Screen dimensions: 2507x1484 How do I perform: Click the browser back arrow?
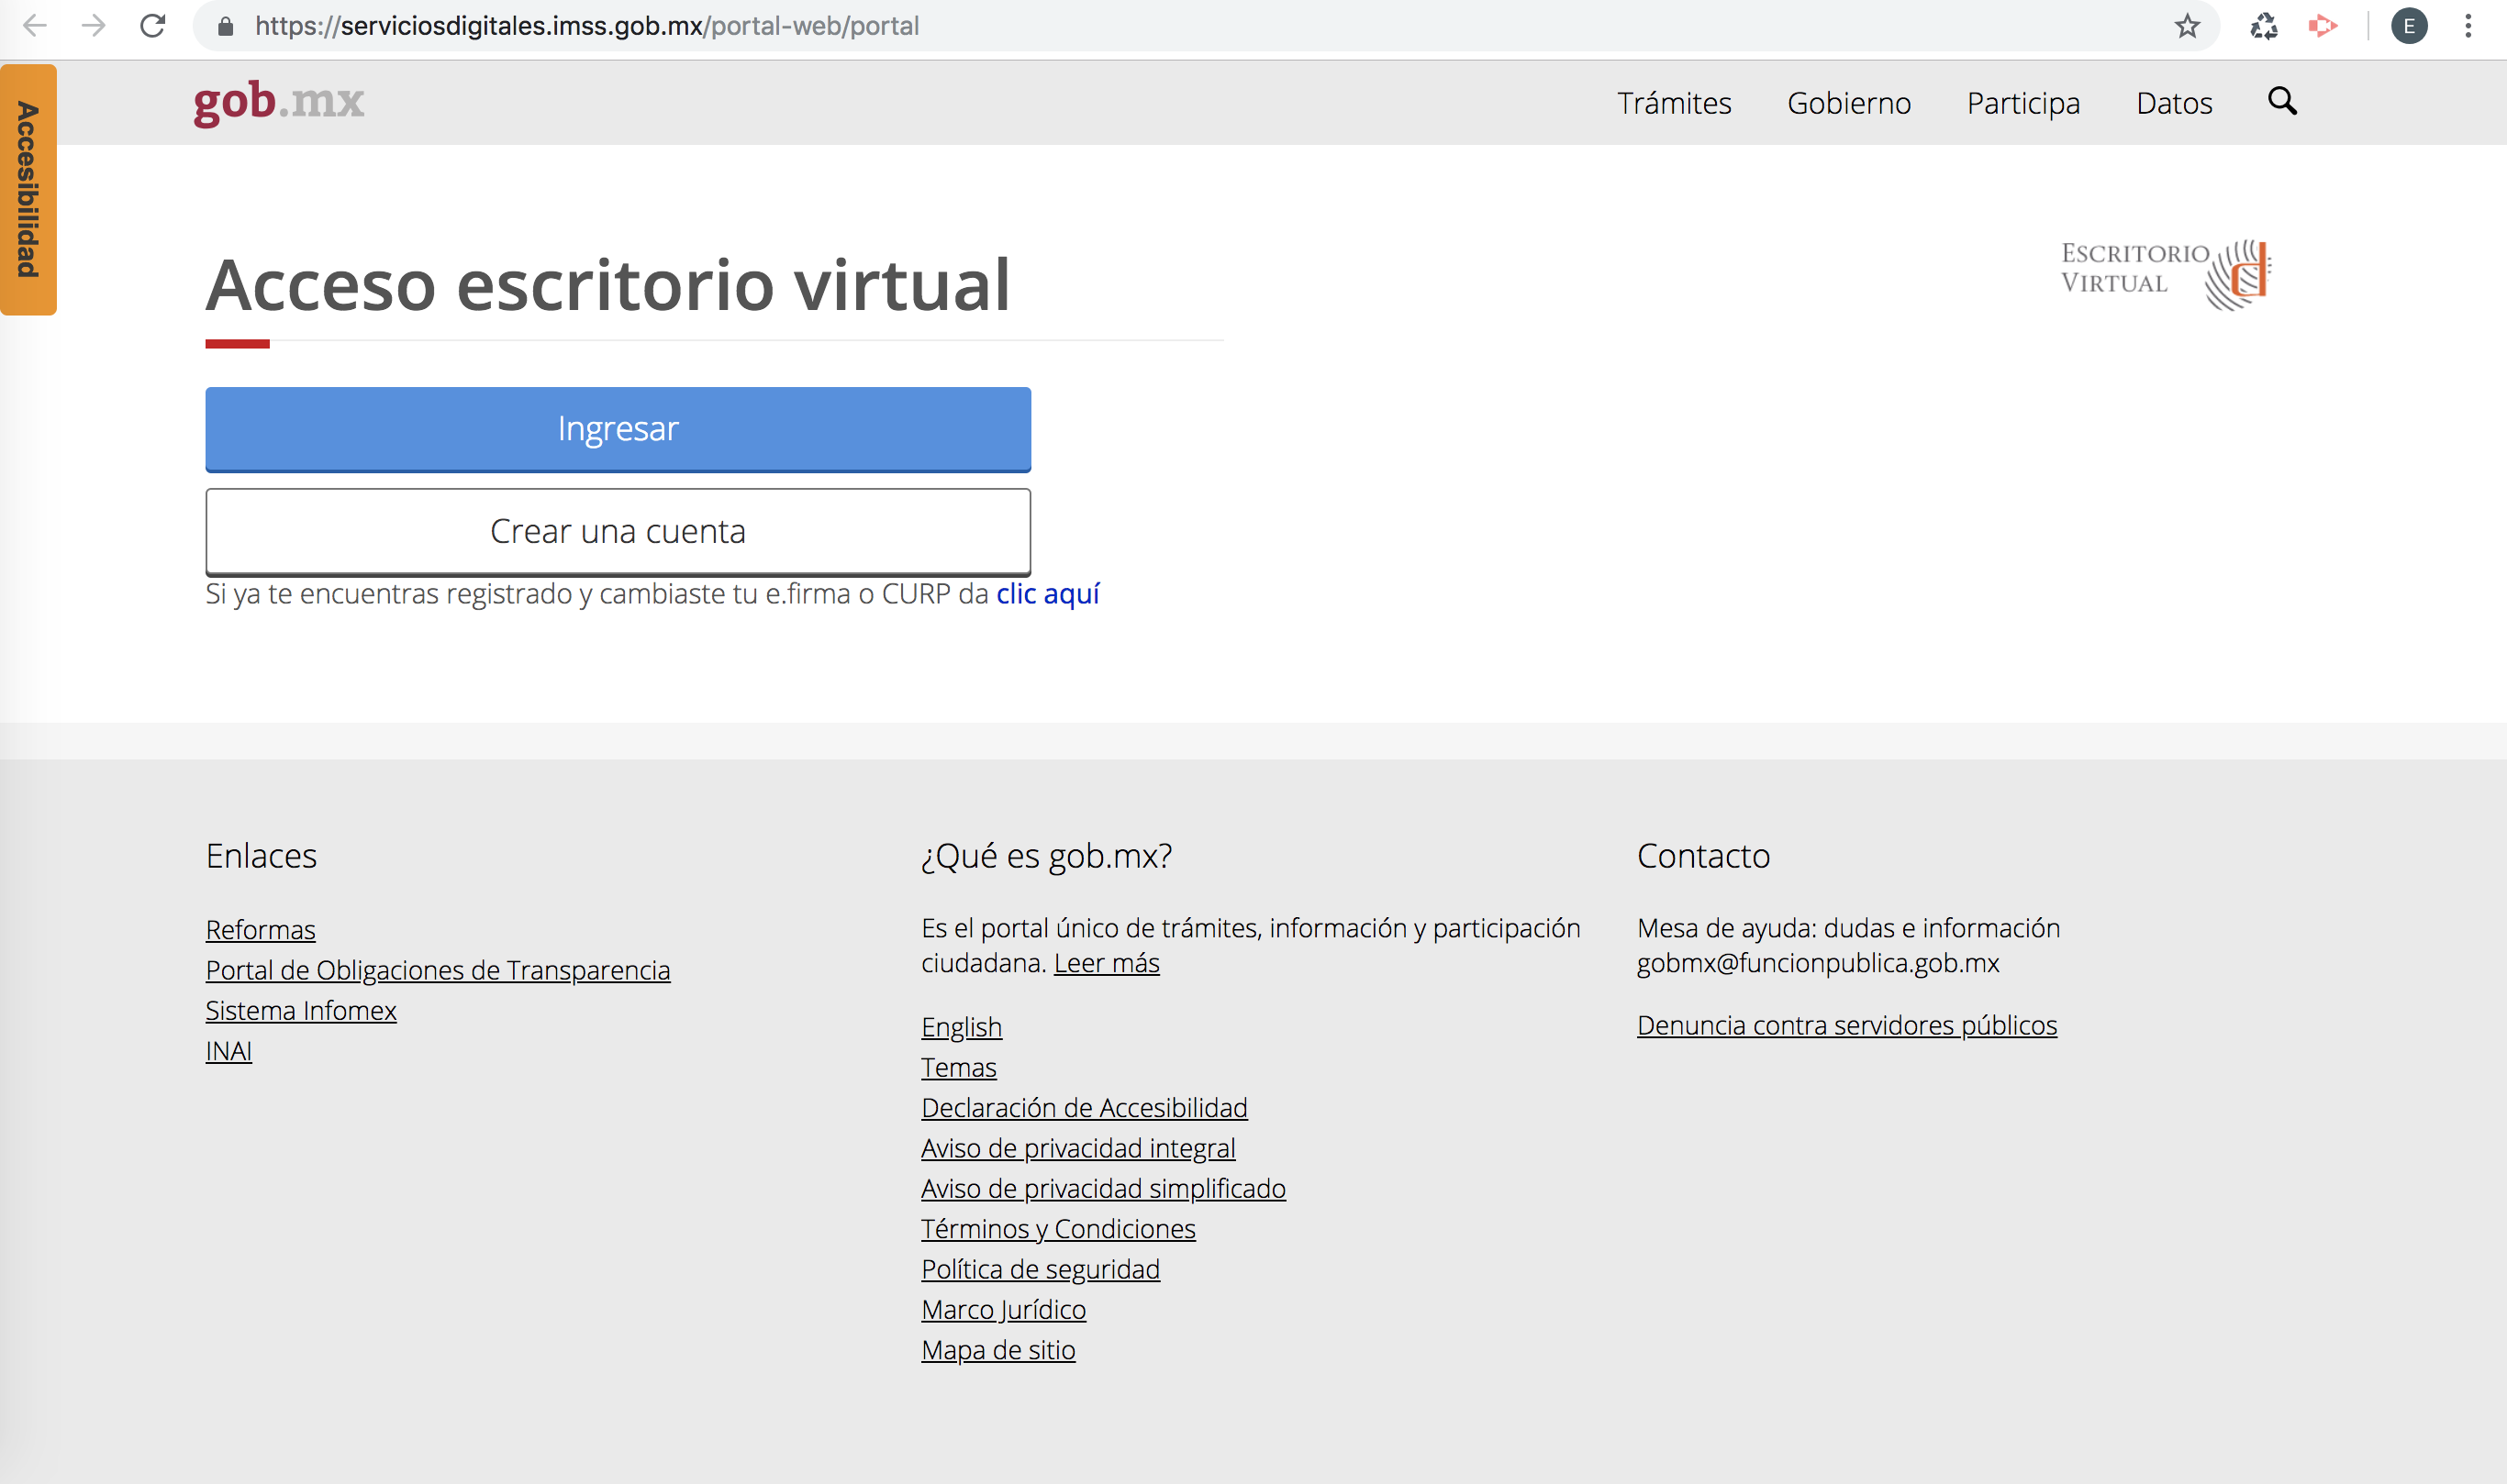pos(35,26)
